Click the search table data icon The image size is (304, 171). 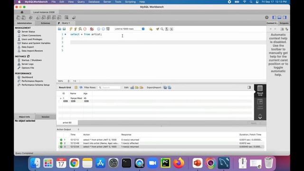coord(66,18)
